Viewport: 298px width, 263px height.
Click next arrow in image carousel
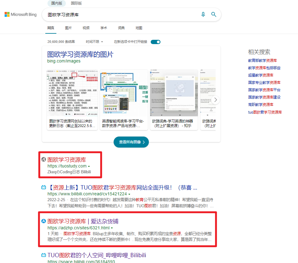click(x=215, y=100)
